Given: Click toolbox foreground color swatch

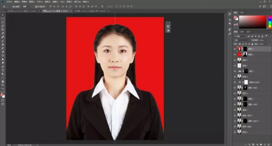Looking at the screenshot, I should (2, 95).
